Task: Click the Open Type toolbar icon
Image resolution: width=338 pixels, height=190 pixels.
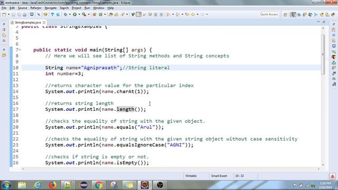Action: (x=111, y=14)
